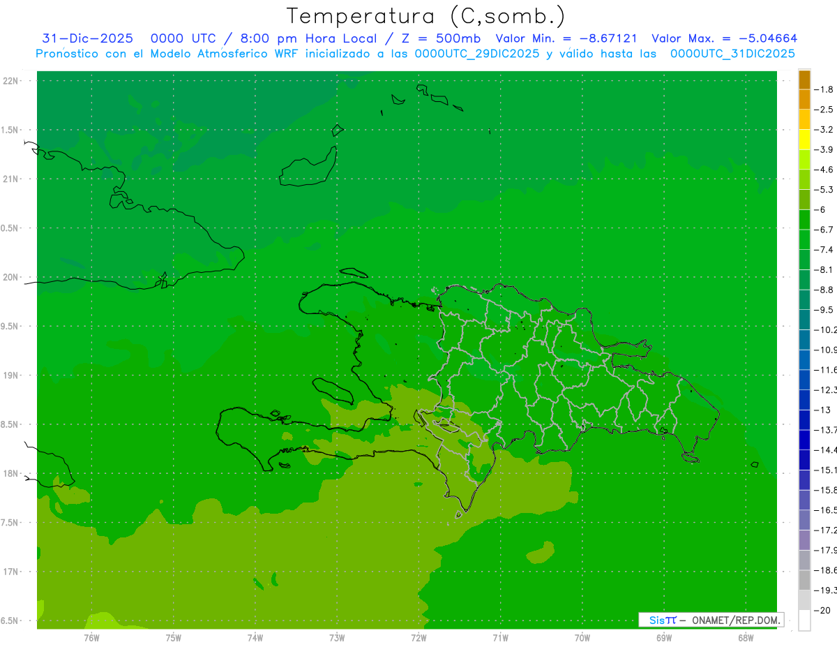Click the '-5.3' colorbar value
This screenshot has width=837, height=647.
click(x=824, y=190)
